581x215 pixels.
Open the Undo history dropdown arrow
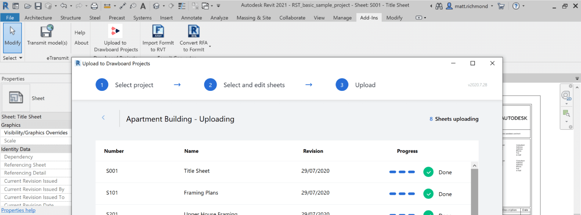point(71,6)
